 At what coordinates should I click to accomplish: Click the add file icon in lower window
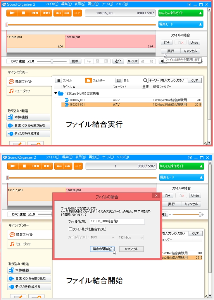point(168,195)
